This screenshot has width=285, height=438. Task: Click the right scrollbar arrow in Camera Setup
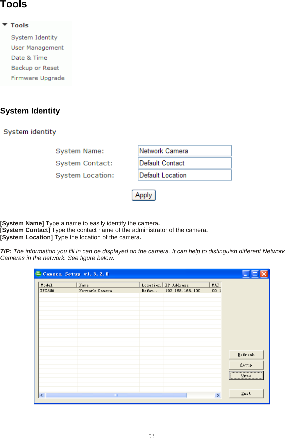(x=218, y=395)
